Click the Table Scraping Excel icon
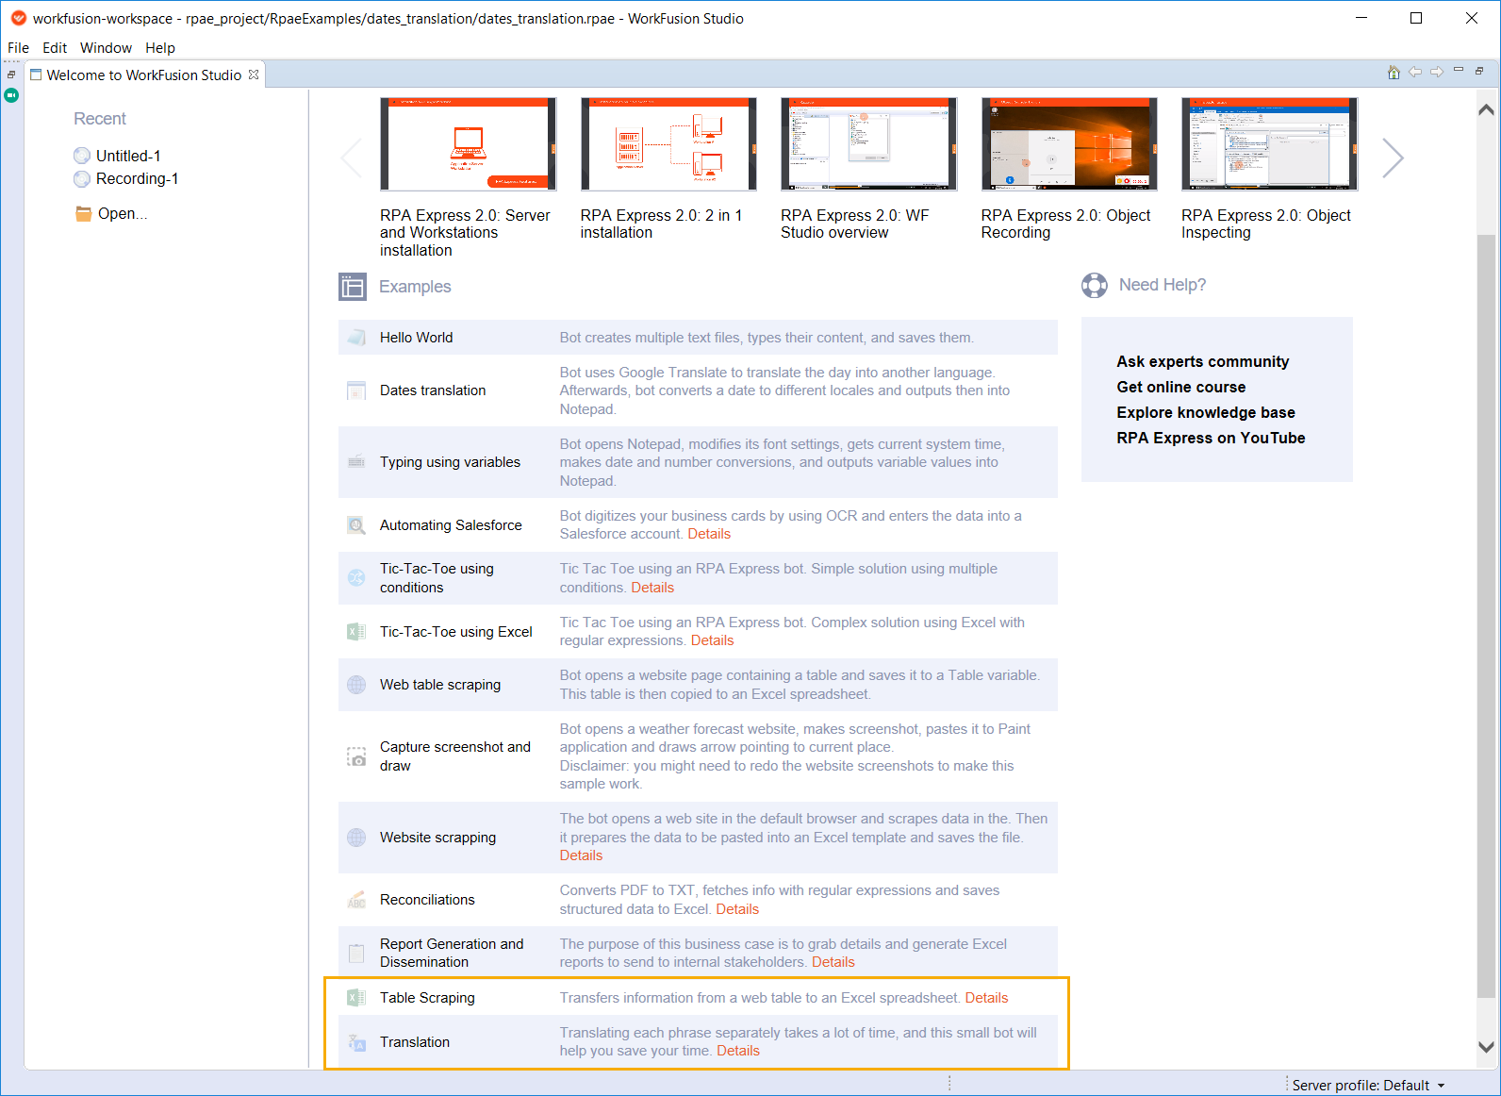 click(x=356, y=998)
